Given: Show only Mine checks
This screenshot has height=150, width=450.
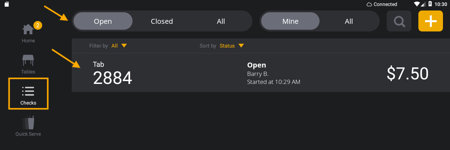Looking at the screenshot, I should point(290,21).
